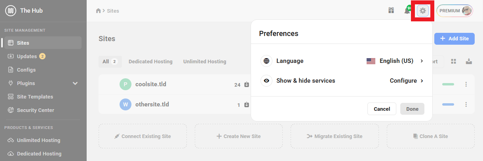Screen dimensions: 483x161
Task: Click the Configure services link
Action: [403, 81]
